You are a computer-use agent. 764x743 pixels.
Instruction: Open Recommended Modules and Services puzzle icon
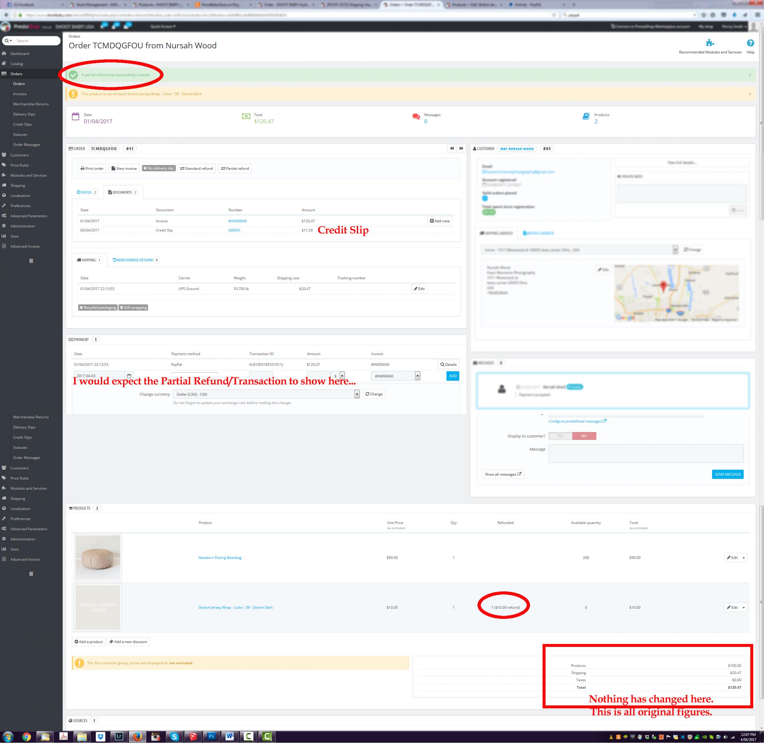click(x=710, y=43)
